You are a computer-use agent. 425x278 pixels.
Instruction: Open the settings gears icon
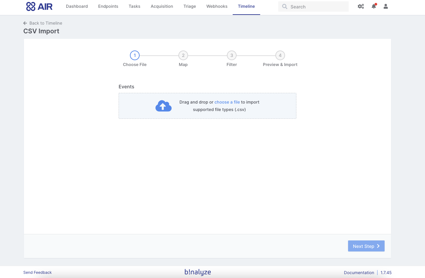(361, 6)
